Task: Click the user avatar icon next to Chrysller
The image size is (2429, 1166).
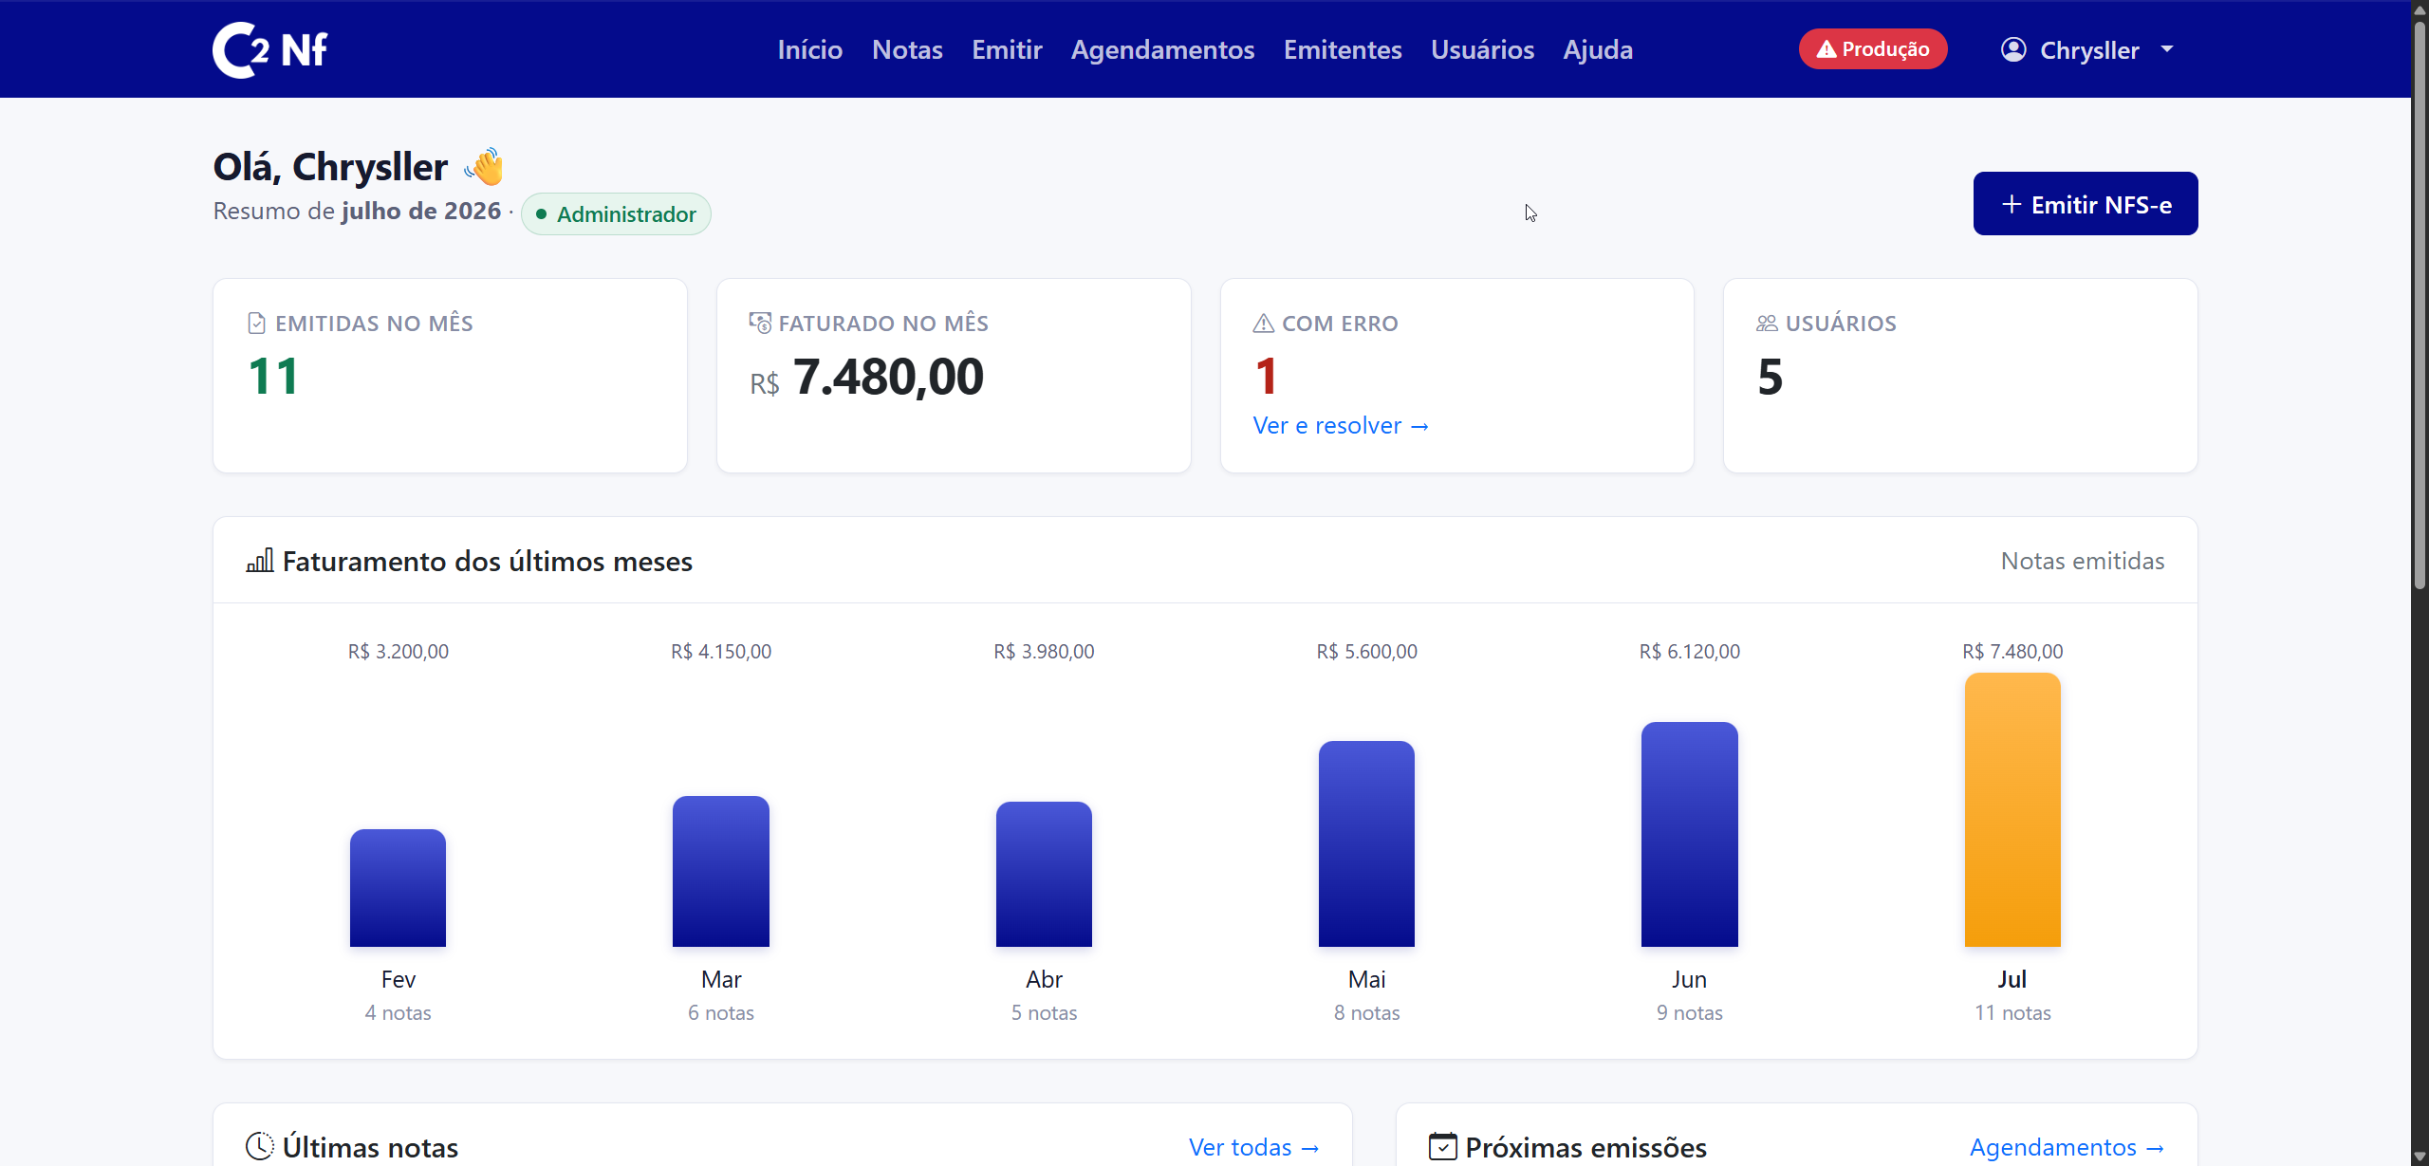Action: click(2013, 49)
